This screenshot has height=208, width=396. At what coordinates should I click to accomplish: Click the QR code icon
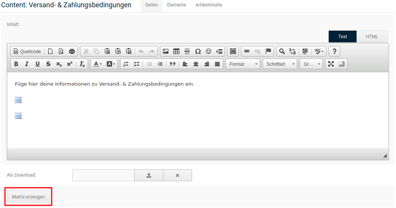pos(233,52)
